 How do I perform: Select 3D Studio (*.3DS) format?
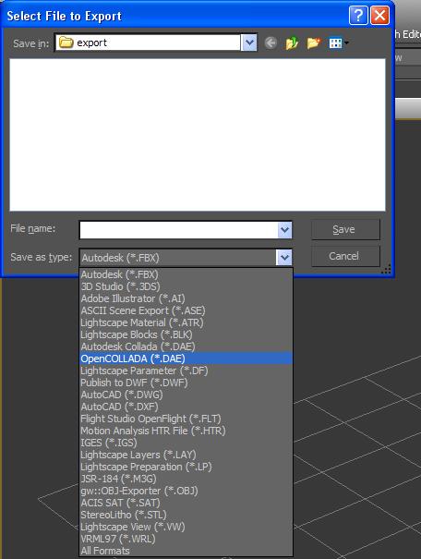point(186,286)
